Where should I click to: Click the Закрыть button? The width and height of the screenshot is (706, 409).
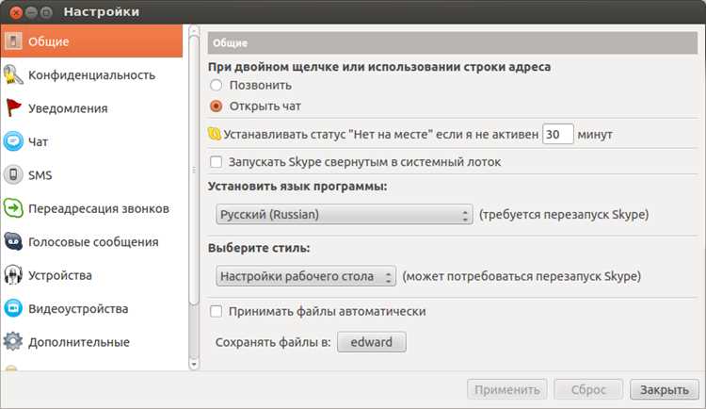[x=665, y=389]
